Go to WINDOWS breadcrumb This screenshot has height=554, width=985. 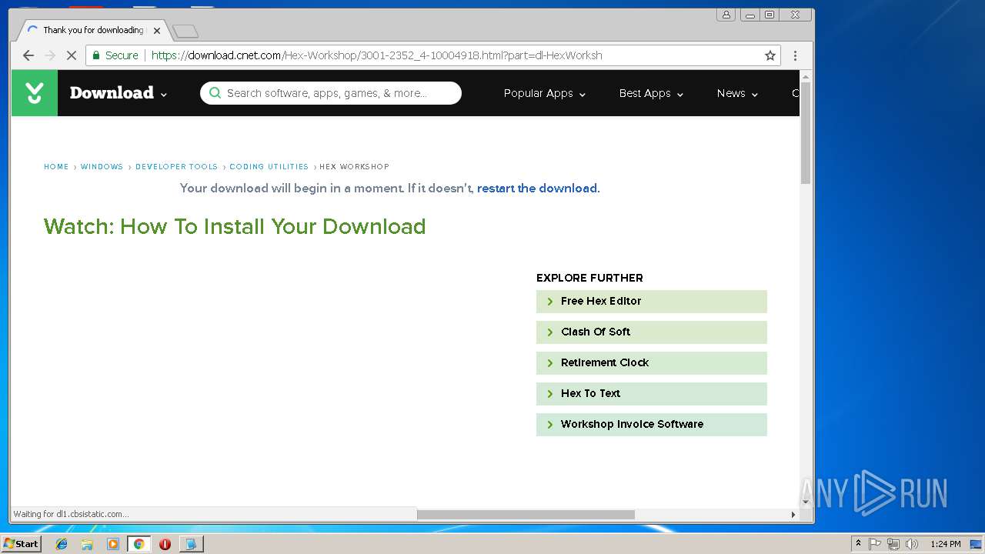[102, 166]
